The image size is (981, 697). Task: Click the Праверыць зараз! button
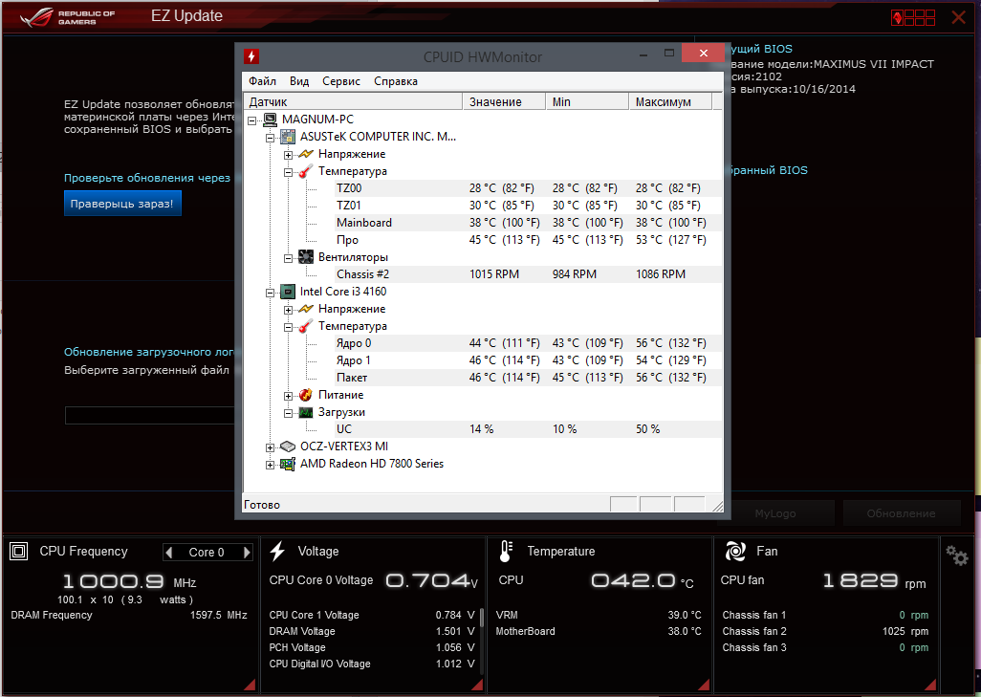click(122, 204)
